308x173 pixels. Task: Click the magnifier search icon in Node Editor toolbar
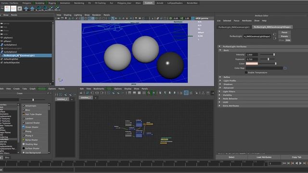coord(149,93)
